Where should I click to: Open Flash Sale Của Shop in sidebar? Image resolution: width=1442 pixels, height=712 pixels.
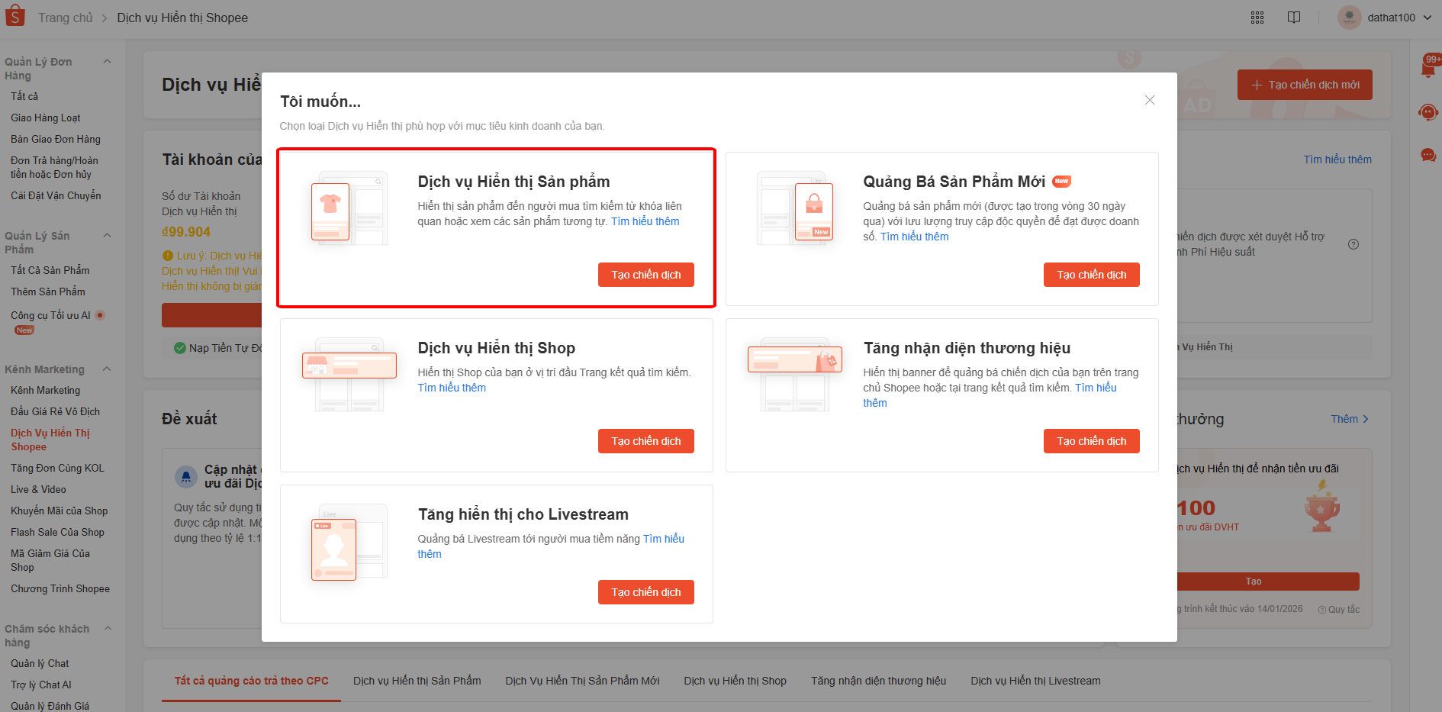(x=57, y=532)
